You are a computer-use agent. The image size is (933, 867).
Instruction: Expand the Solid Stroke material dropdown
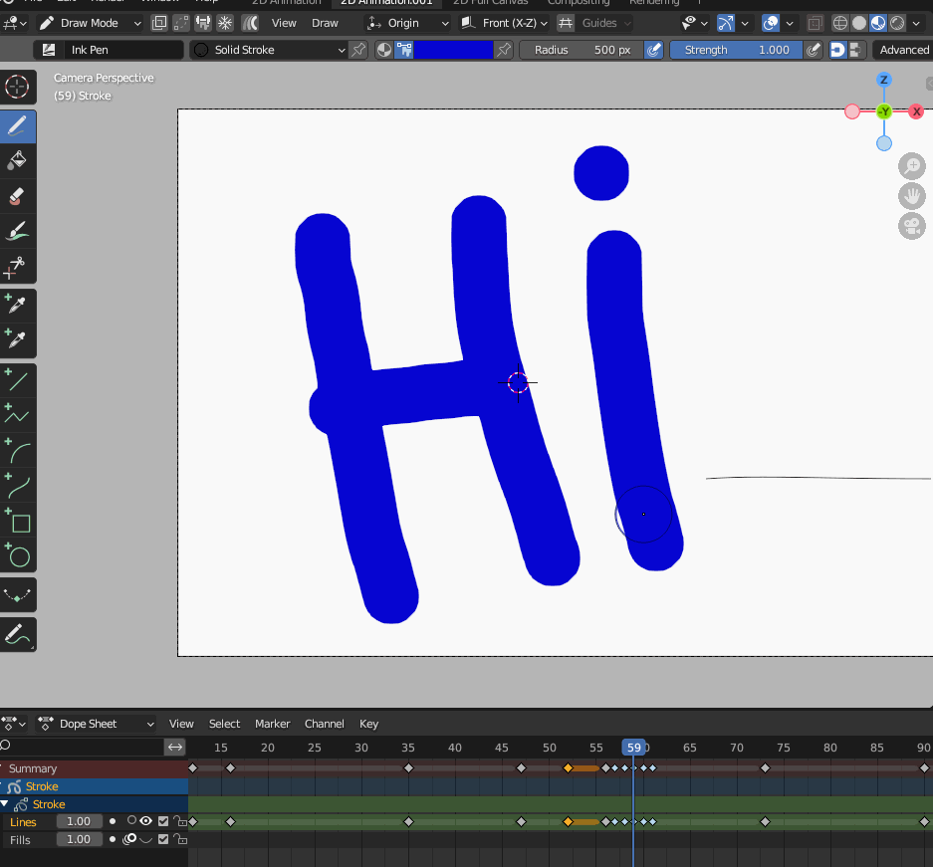[x=269, y=50]
